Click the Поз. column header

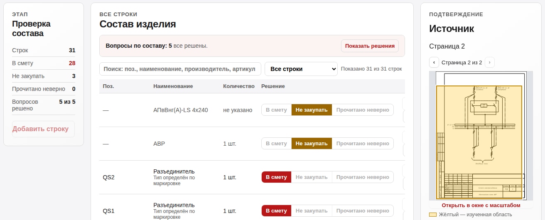(108, 86)
